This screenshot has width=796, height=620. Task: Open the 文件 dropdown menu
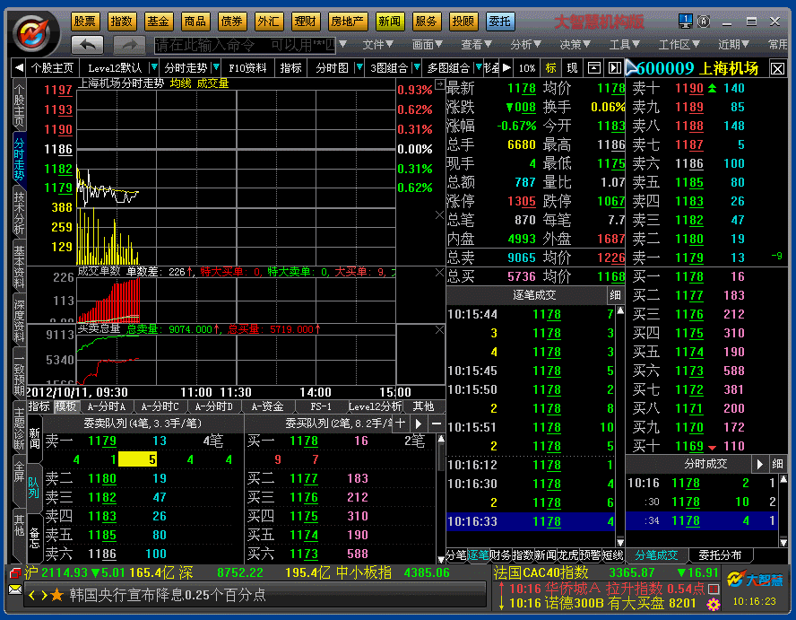coord(377,45)
